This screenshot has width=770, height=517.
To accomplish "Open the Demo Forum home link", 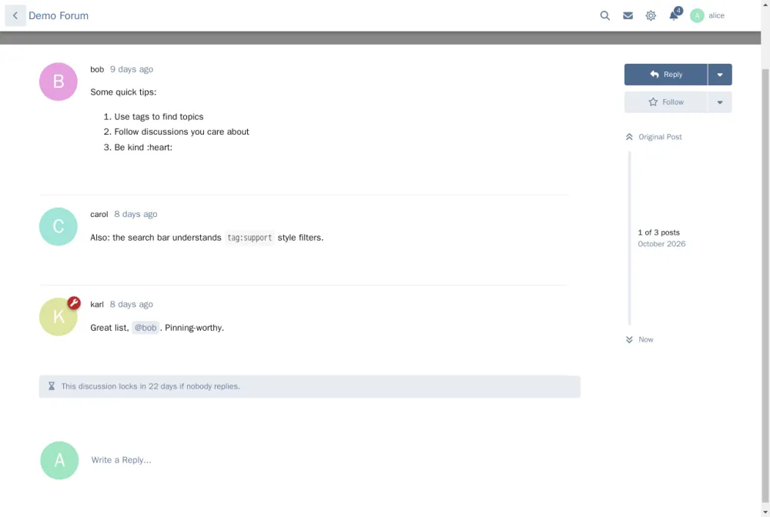I will (59, 15).
